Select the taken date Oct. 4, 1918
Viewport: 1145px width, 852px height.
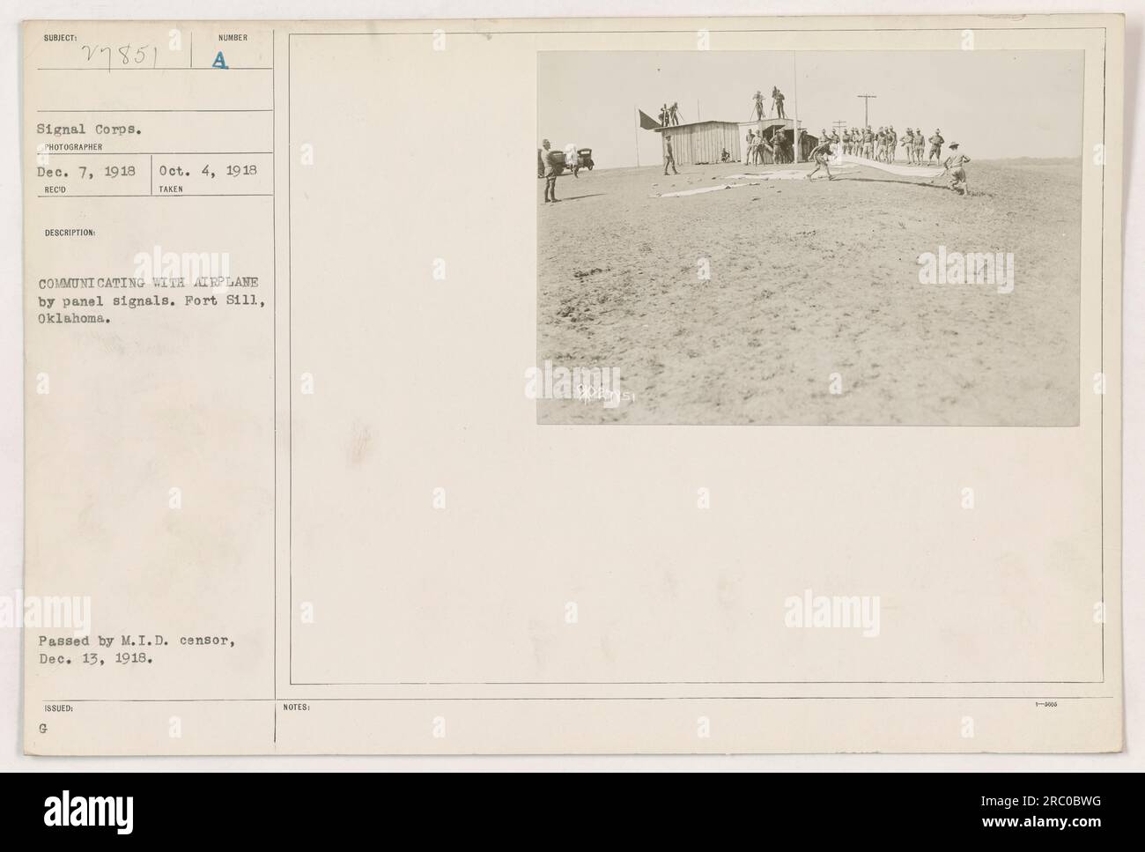point(206,172)
